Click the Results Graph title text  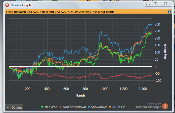tap(21, 5)
